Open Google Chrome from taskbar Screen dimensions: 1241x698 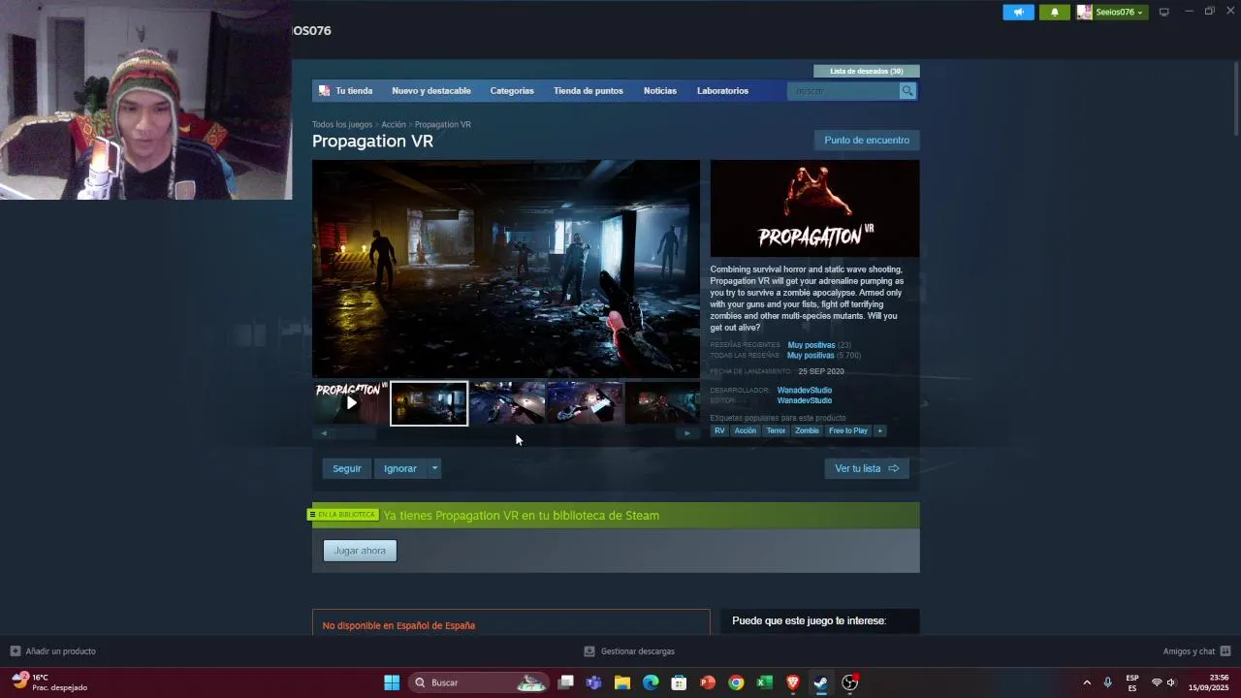[736, 682]
